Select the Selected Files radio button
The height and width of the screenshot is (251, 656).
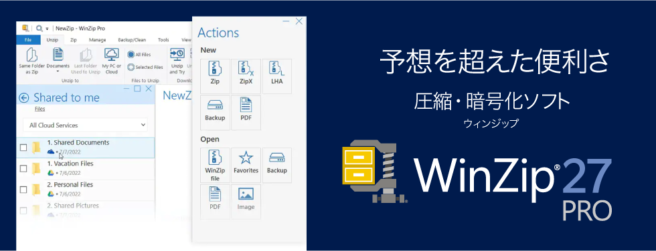click(131, 67)
